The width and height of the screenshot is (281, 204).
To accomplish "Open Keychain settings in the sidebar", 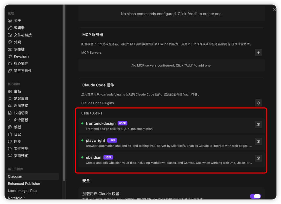I will 20,56.
